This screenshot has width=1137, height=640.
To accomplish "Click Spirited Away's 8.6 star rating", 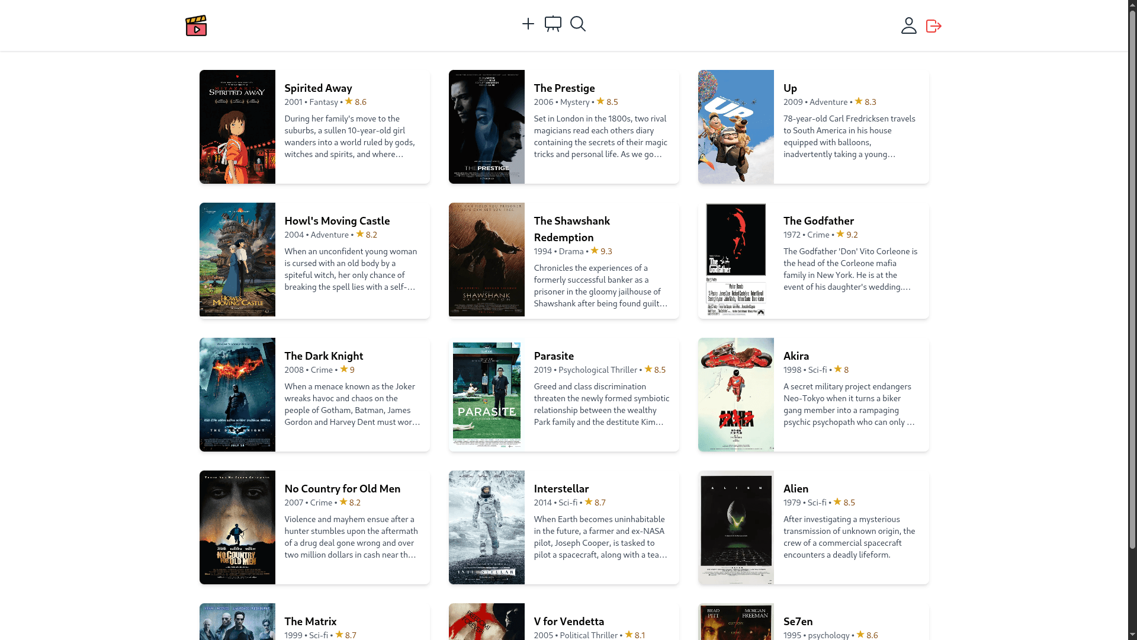I will [356, 102].
